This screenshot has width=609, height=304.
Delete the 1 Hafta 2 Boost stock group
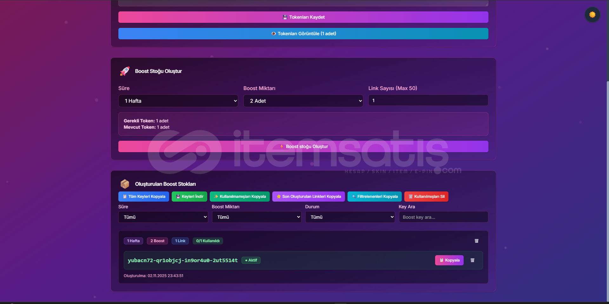(x=476, y=241)
